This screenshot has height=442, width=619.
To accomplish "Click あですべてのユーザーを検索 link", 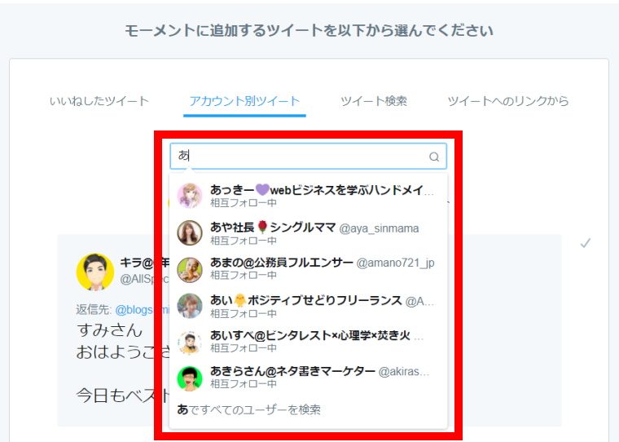I will [249, 409].
